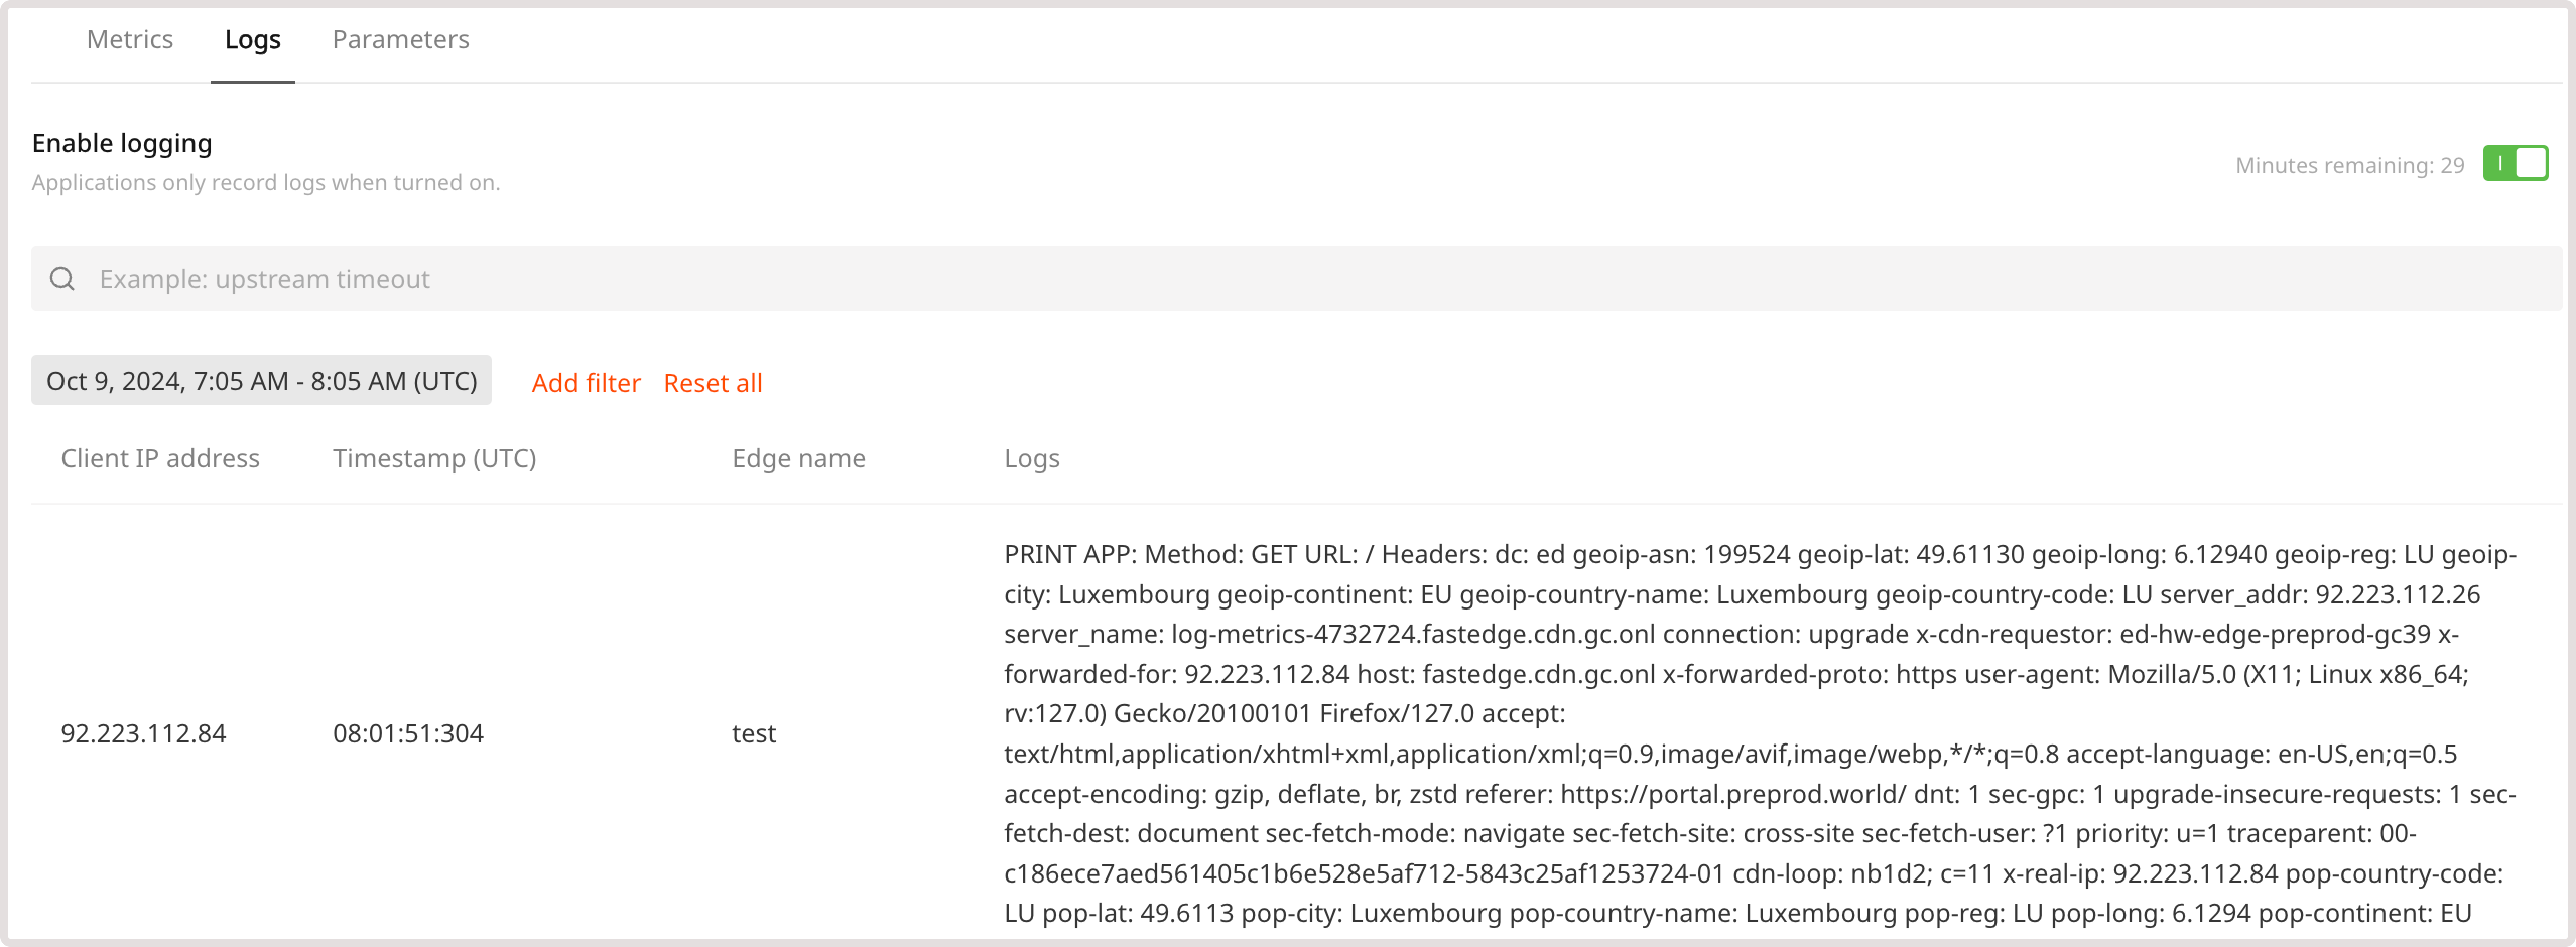
Task: Reset all applied filters
Action: [712, 382]
